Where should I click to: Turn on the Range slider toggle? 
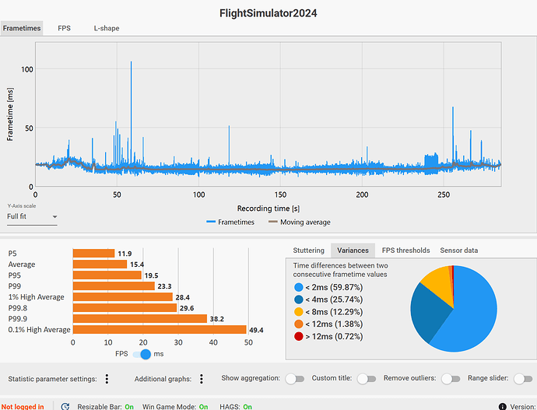[x=523, y=379]
